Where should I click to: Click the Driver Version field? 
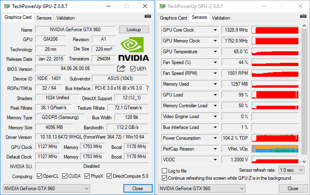pyautogui.click(x=92, y=137)
